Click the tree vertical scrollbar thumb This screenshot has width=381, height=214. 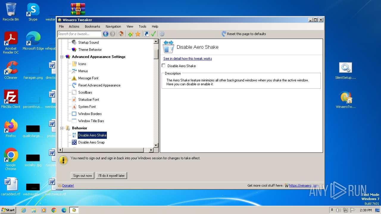point(156,54)
